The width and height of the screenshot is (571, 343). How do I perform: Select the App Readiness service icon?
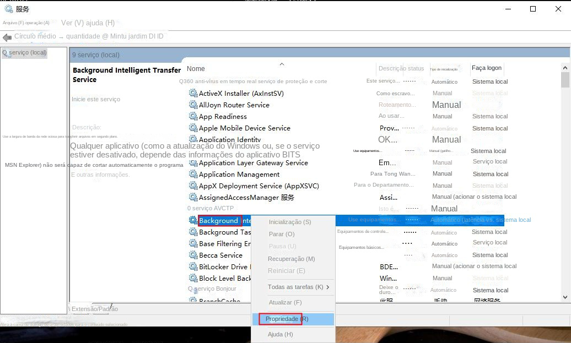[193, 116]
